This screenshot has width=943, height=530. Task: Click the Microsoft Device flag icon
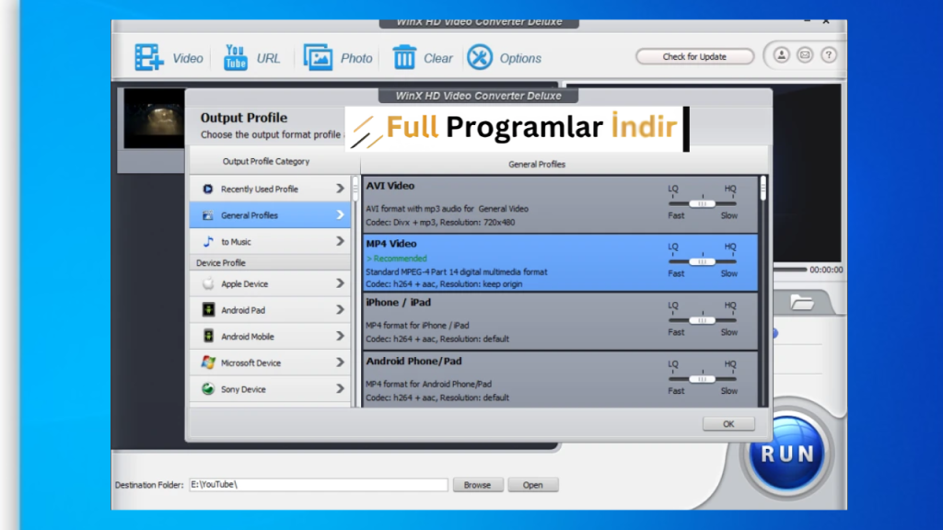pos(208,363)
